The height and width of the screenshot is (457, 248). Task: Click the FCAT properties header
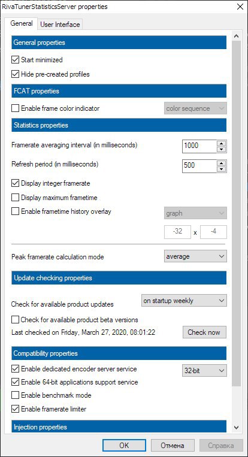[119, 91]
